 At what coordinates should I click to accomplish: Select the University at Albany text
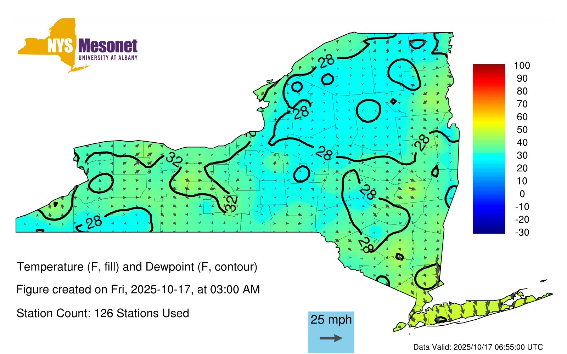(108, 58)
